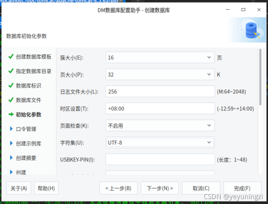Click the 取消(C) button
The image size is (268, 204).
point(201,188)
